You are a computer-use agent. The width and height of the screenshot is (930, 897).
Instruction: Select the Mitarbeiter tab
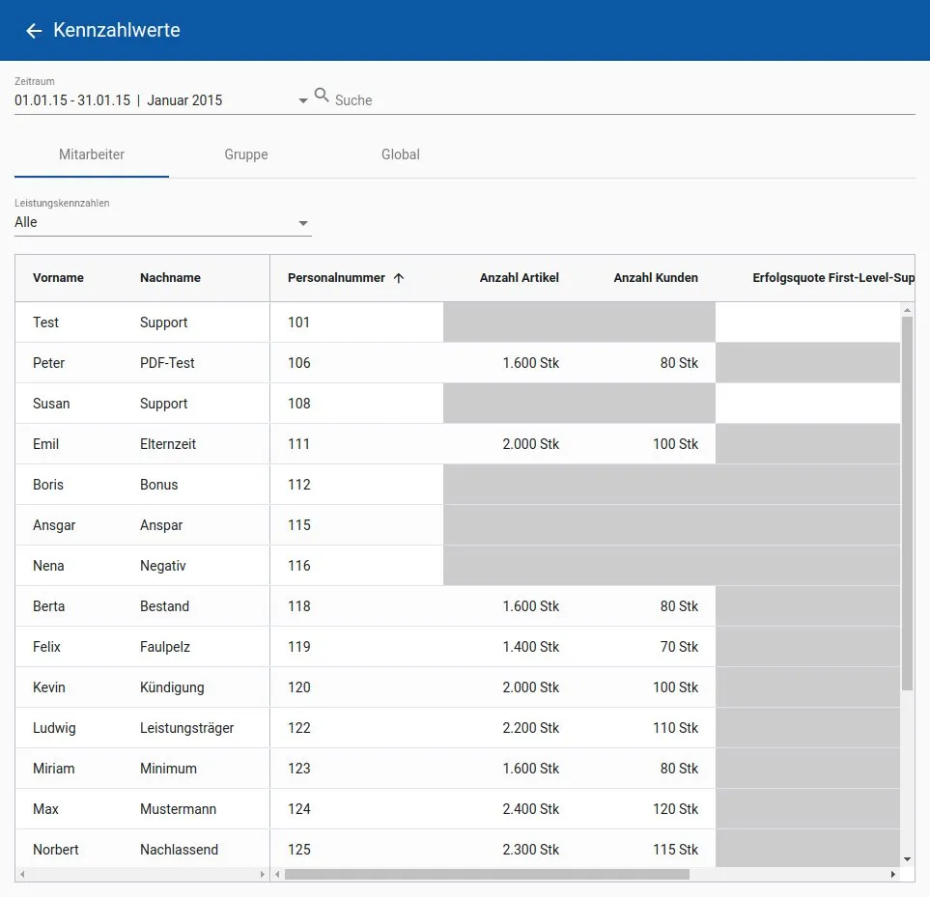pos(91,154)
